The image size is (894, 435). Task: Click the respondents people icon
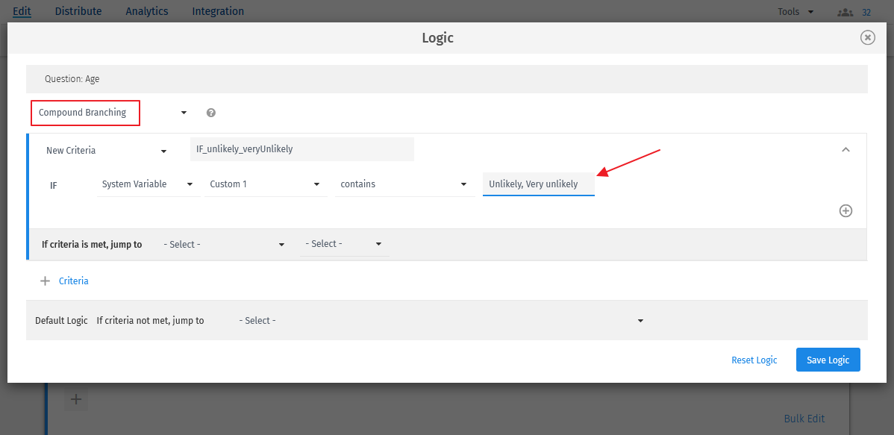pos(845,12)
